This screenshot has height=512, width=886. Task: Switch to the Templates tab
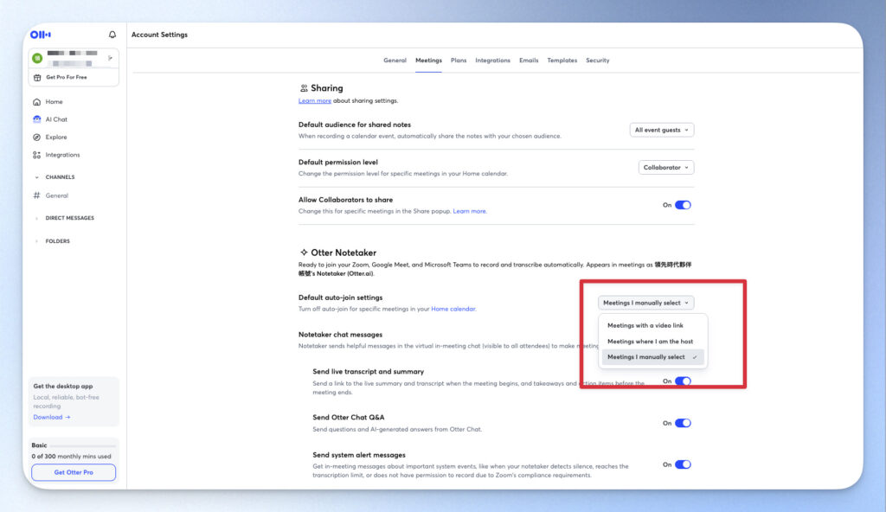(x=562, y=61)
